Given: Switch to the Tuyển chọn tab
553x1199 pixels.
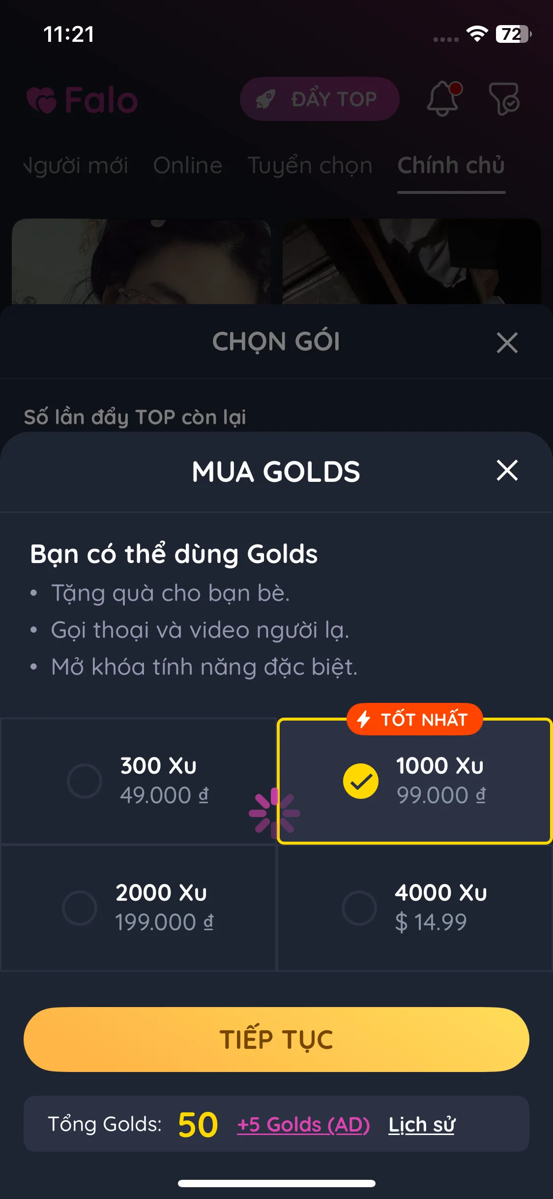Looking at the screenshot, I should (x=310, y=165).
